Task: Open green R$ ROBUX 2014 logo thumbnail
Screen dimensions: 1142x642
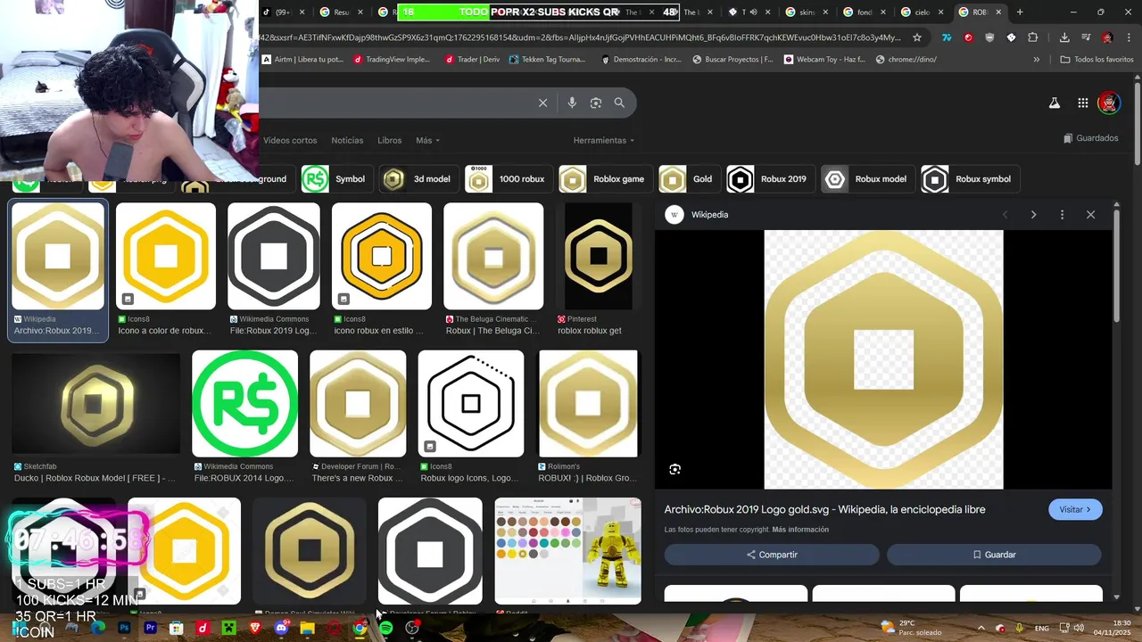Action: 245,403
